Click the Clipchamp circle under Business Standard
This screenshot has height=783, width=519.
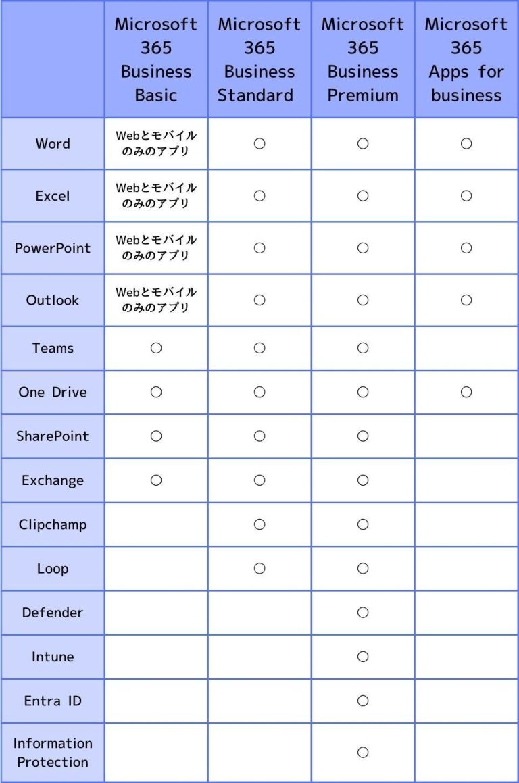pos(259,524)
